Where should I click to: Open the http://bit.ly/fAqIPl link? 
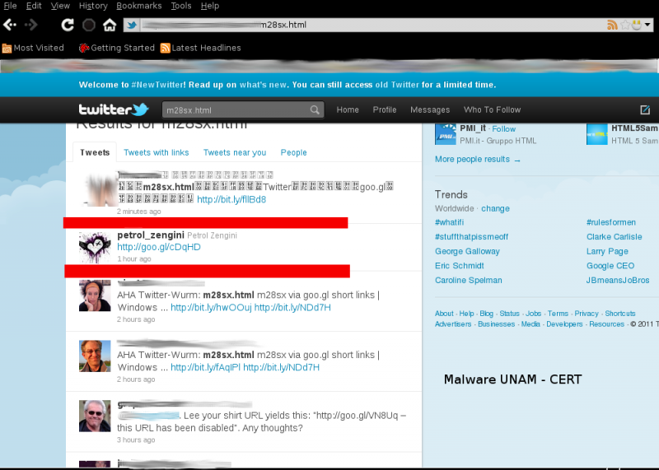pos(205,367)
